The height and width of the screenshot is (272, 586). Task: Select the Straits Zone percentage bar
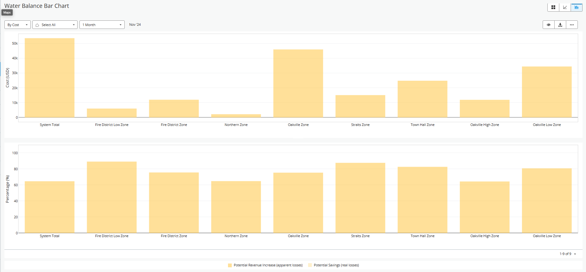[361, 198]
